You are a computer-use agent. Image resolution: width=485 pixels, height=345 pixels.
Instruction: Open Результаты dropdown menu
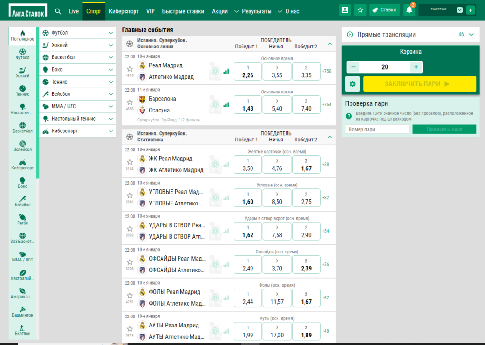tap(253, 11)
